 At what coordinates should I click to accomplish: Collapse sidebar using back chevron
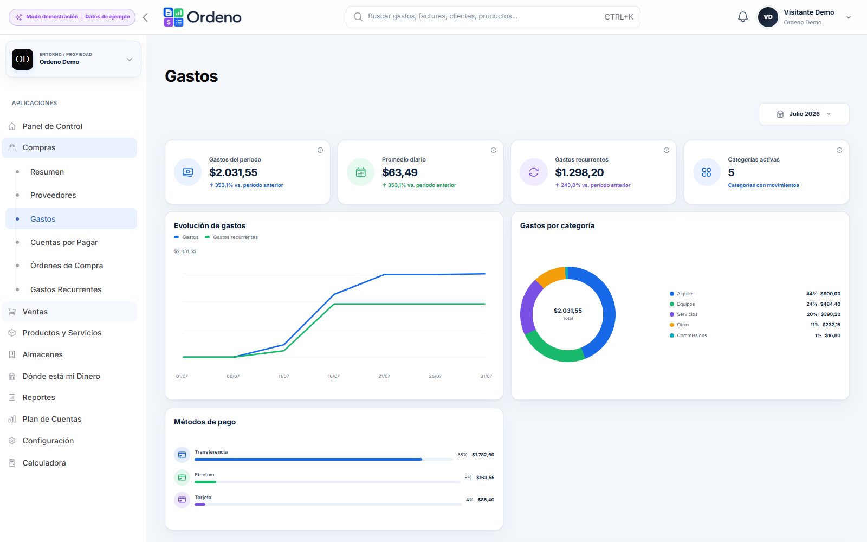point(145,17)
